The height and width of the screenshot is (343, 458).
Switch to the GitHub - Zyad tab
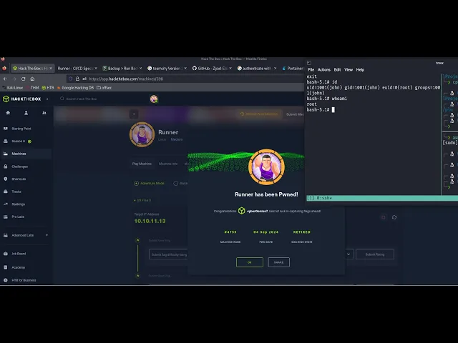[210, 69]
